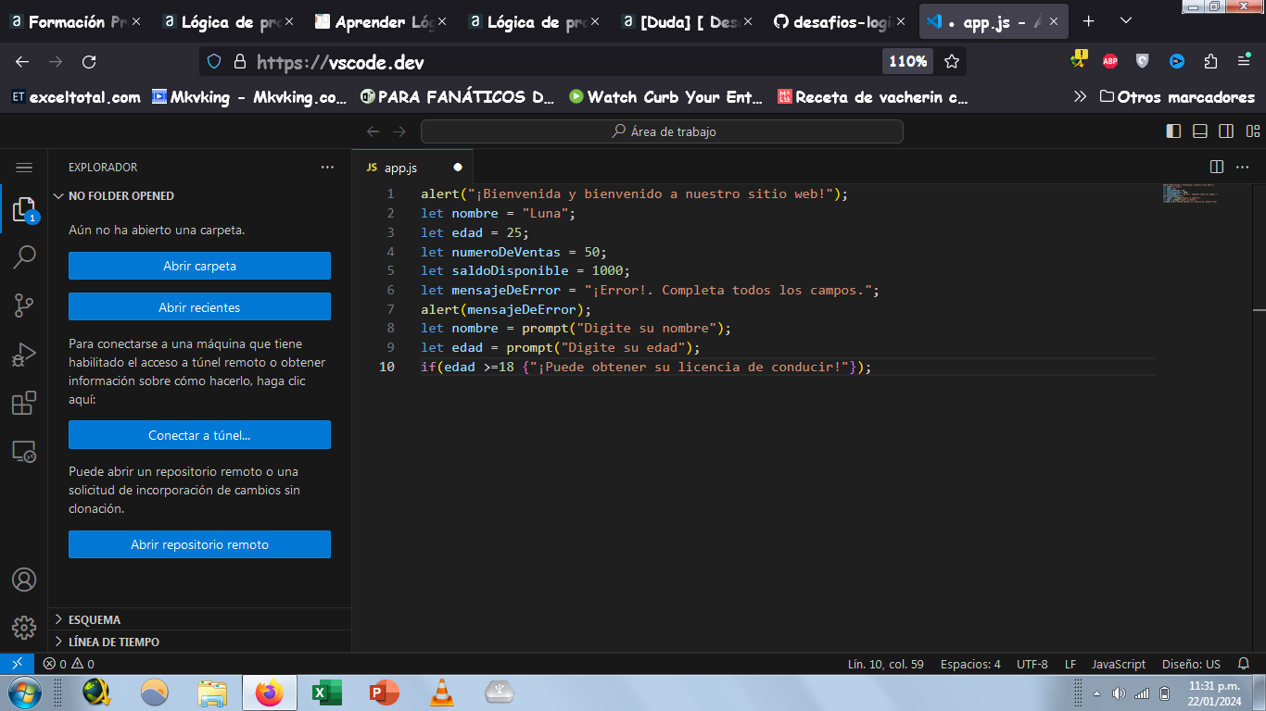Change language mode JavaScript
The image size is (1266, 711).
[x=1119, y=664]
